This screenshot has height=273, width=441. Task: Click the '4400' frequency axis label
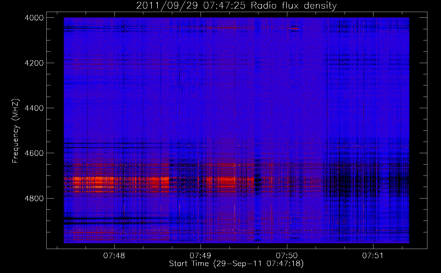click(x=34, y=108)
